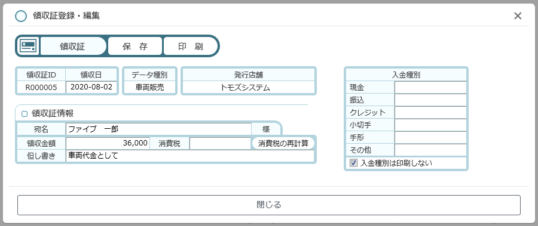Click the 発行店舗 header

(249, 75)
